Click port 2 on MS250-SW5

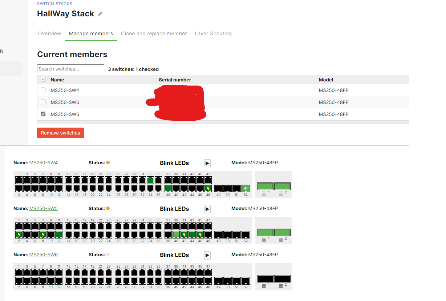19,234
